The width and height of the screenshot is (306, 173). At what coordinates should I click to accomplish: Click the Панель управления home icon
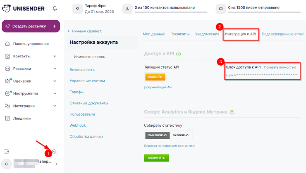7,44
